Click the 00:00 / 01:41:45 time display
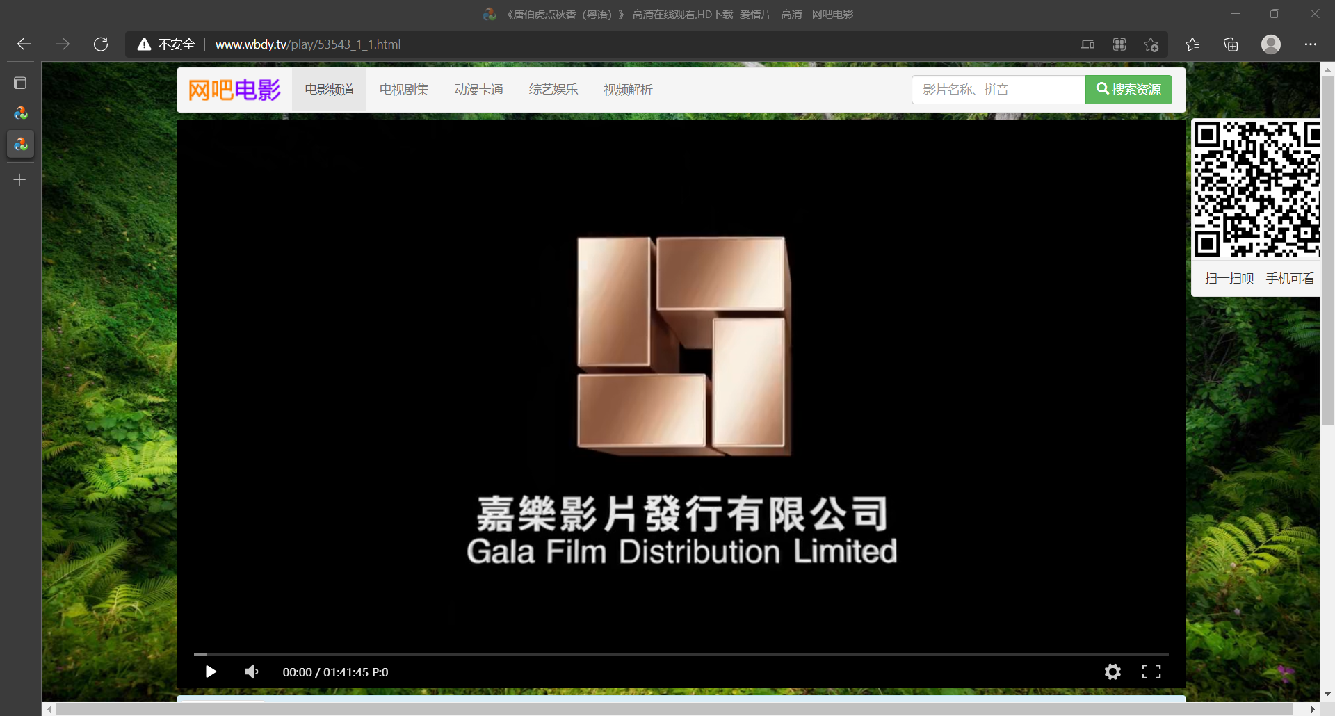This screenshot has width=1335, height=716. click(x=335, y=672)
